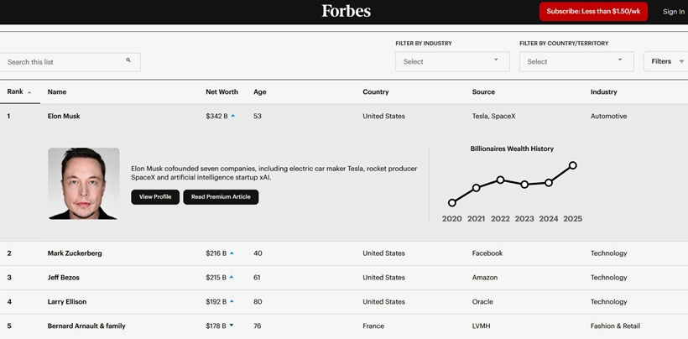Screen dimensions: 688x339
Task: Click the 'Billionaires Wealth History' chart title
Action: [x=512, y=149]
